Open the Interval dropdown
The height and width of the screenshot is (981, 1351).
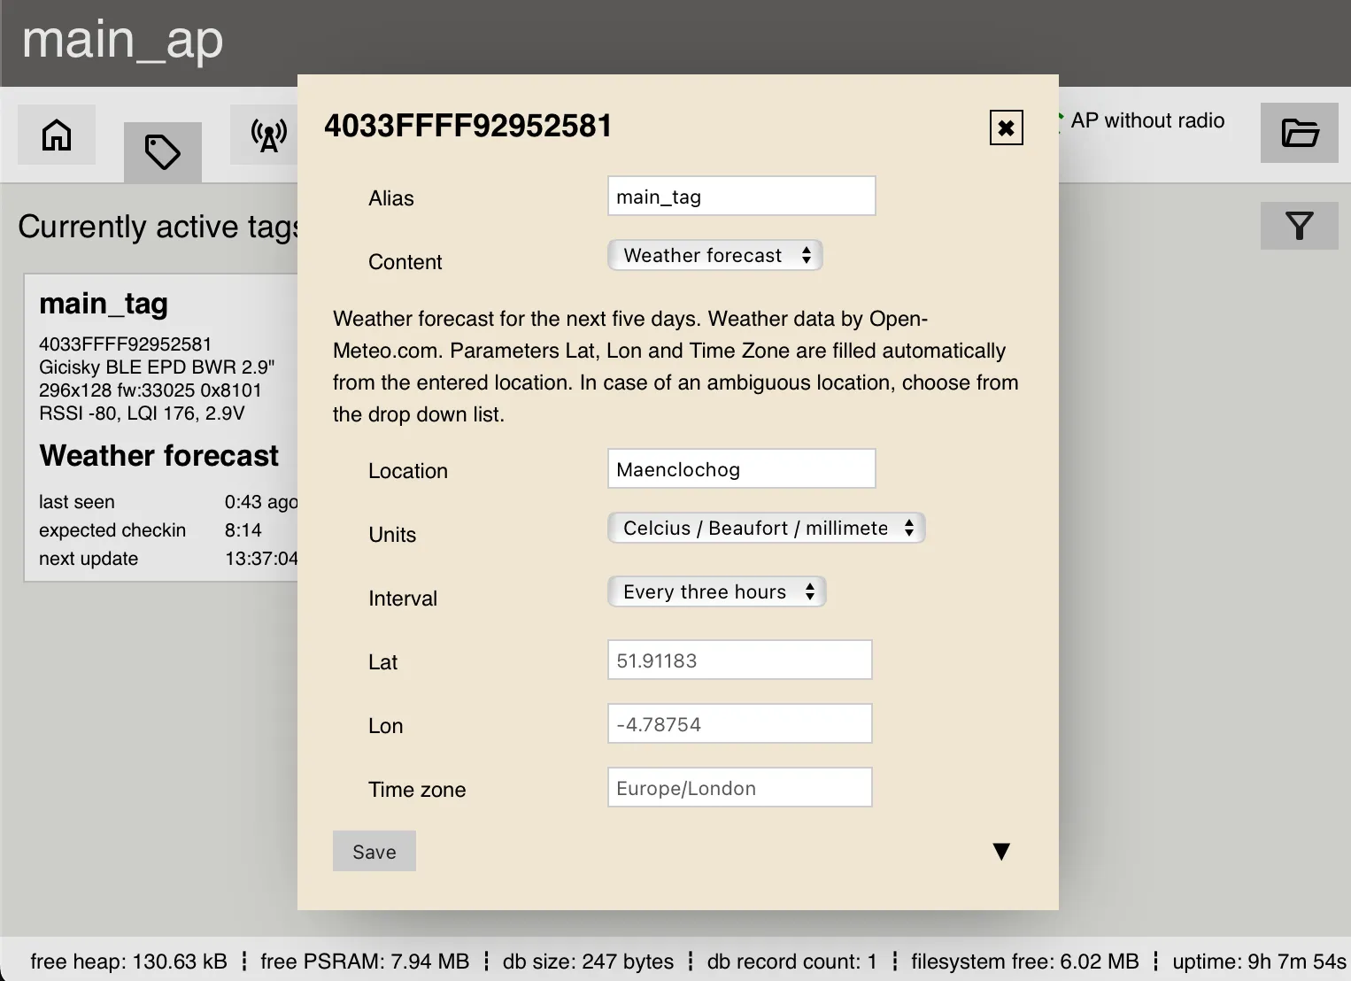pos(716,591)
